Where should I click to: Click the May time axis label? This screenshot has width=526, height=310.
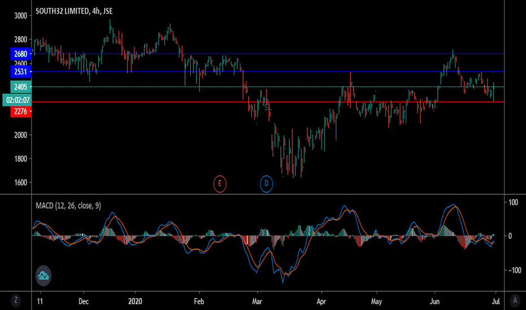click(376, 302)
